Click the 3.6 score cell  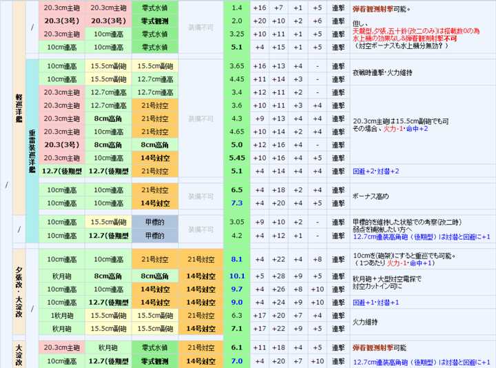236,105
